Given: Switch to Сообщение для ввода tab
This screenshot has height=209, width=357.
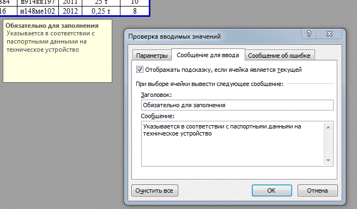Looking at the screenshot, I should pyautogui.click(x=208, y=55).
